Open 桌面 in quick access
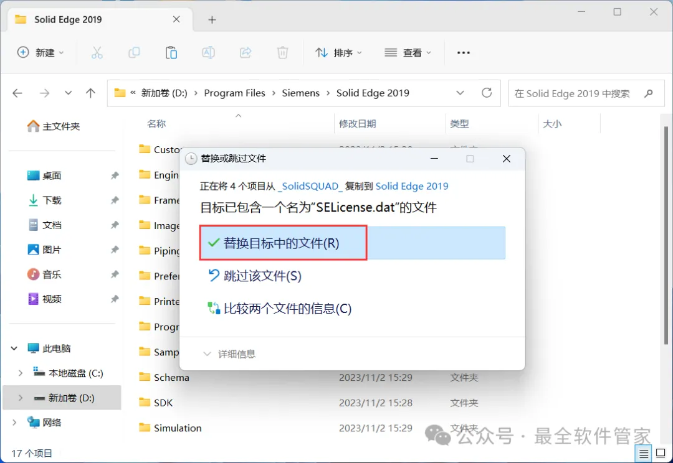673x463 pixels. 44,175
